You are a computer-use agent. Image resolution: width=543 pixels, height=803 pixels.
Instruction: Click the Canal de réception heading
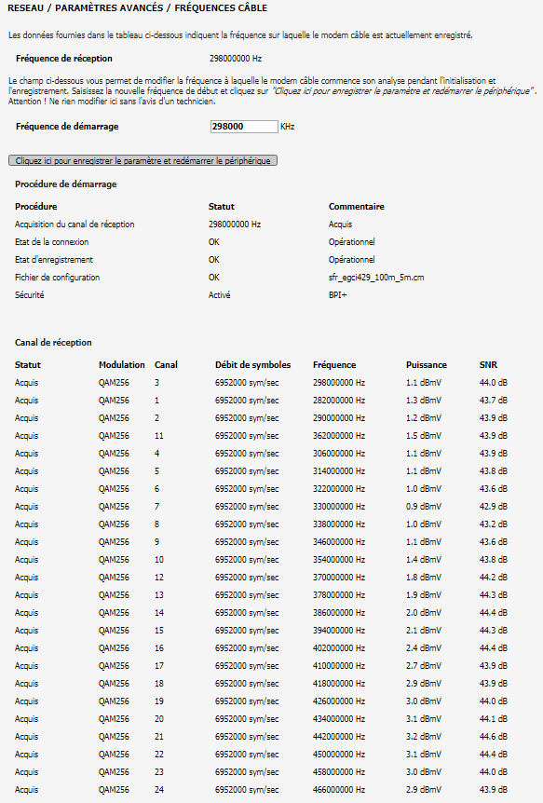point(51,340)
